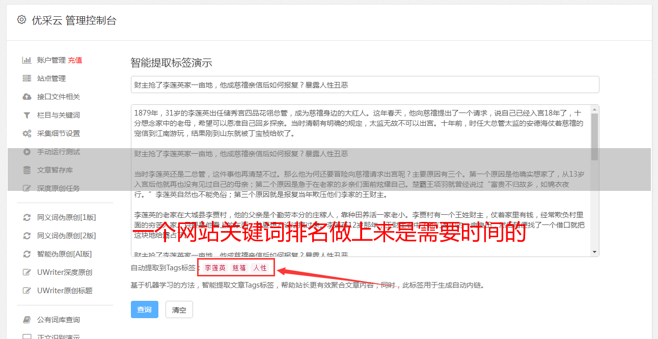Open the filter icon for 栏目与关键词
This screenshot has height=339, width=658.
pos(27,115)
